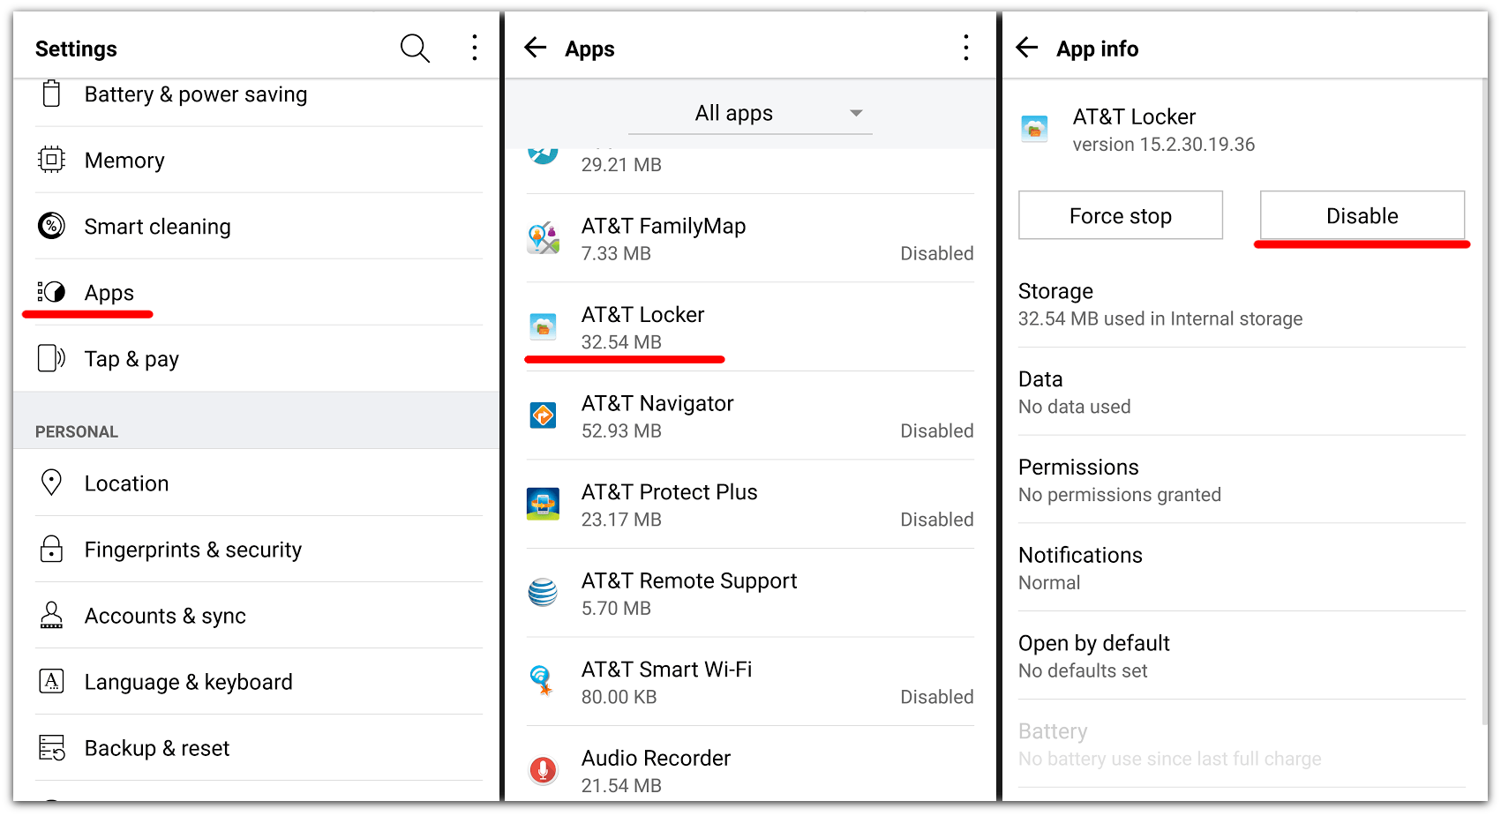Tap the Battery & power saving icon

click(52, 94)
